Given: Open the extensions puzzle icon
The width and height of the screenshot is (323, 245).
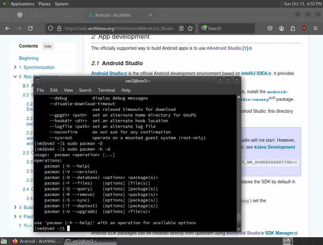Looking at the screenshot, I should (x=293, y=28).
